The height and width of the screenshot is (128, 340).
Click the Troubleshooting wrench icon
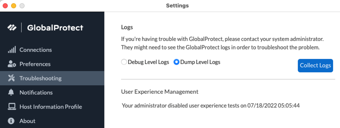click(11, 78)
